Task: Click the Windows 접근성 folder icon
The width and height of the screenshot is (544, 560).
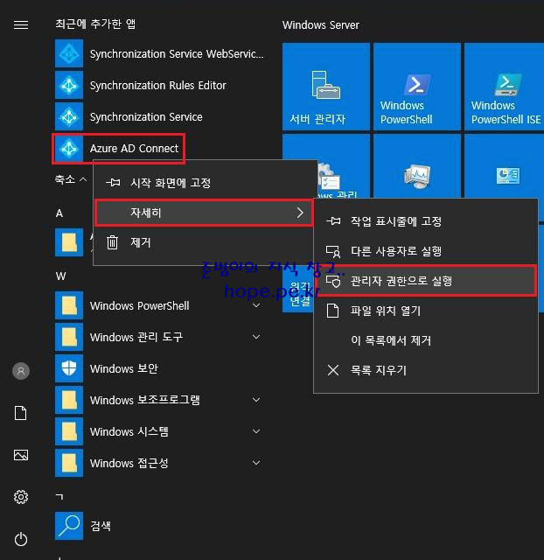Action: (x=69, y=463)
